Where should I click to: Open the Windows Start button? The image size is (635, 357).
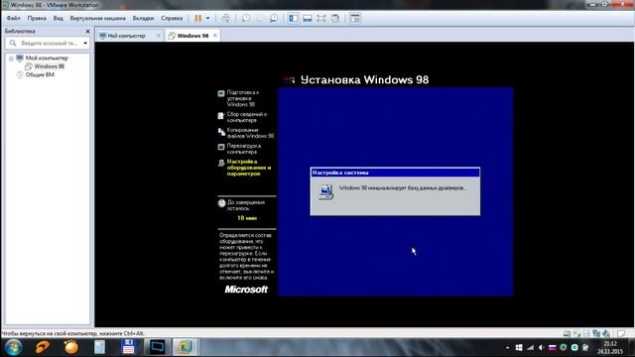point(13,347)
